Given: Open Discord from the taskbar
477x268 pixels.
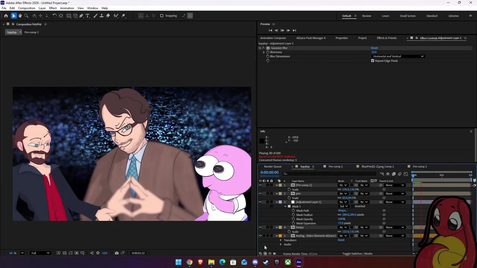Looking at the screenshot, I should click(255, 262).
